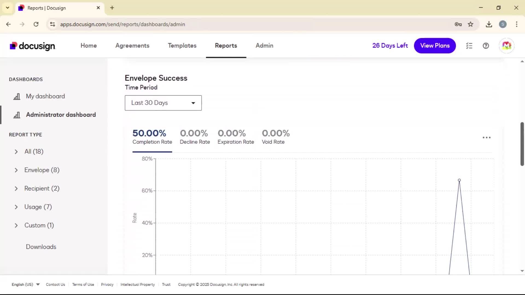
Task: Open the Downloads section
Action: pyautogui.click(x=41, y=247)
